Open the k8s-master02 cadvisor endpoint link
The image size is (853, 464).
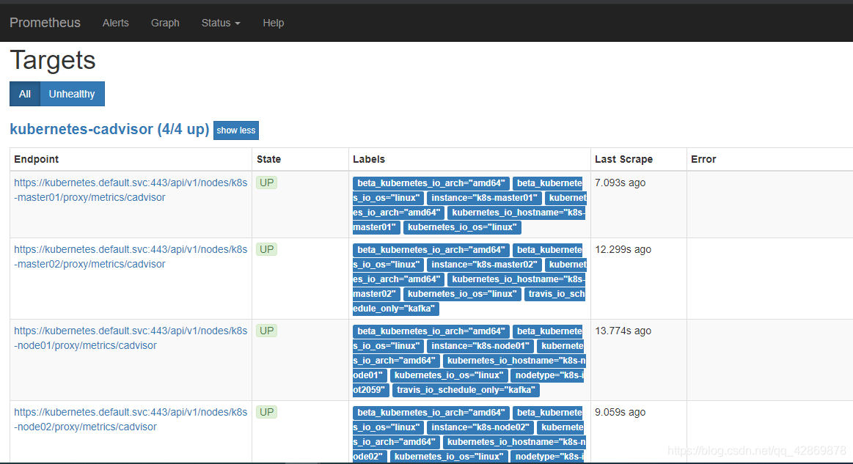pos(131,257)
